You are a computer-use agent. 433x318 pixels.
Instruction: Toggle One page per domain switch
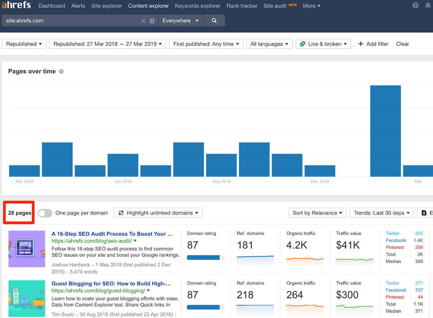pos(45,213)
